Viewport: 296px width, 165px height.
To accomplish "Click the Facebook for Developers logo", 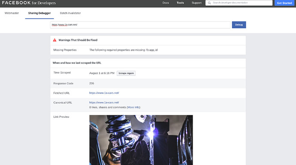I will pos(29,3).
